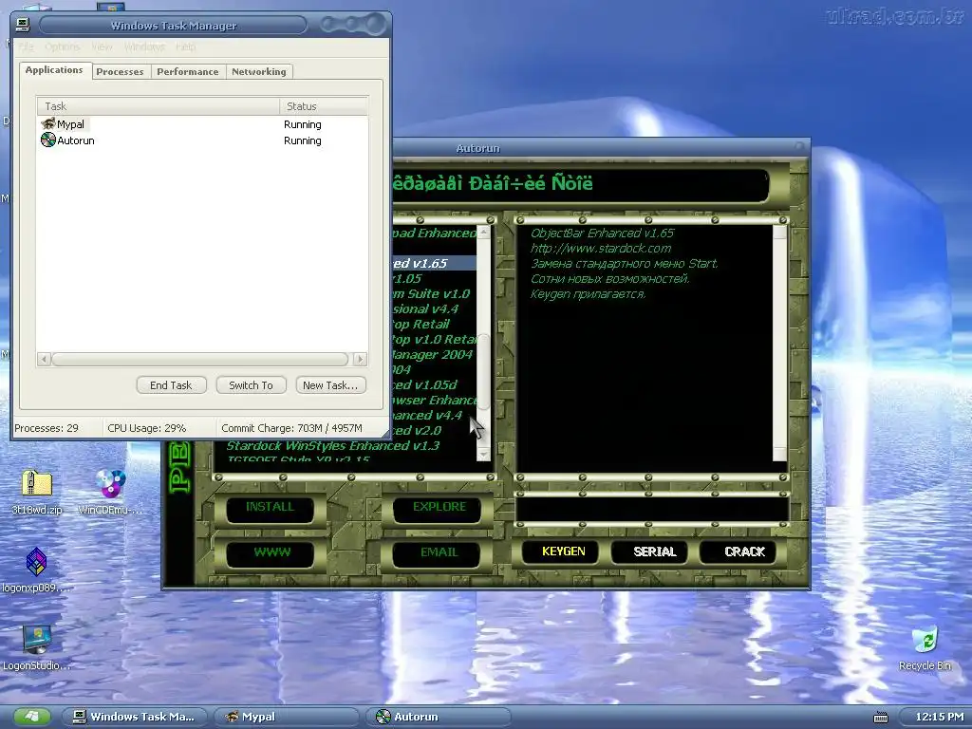972x729 pixels.
Task: Select the Autorun task row
Action: point(202,140)
